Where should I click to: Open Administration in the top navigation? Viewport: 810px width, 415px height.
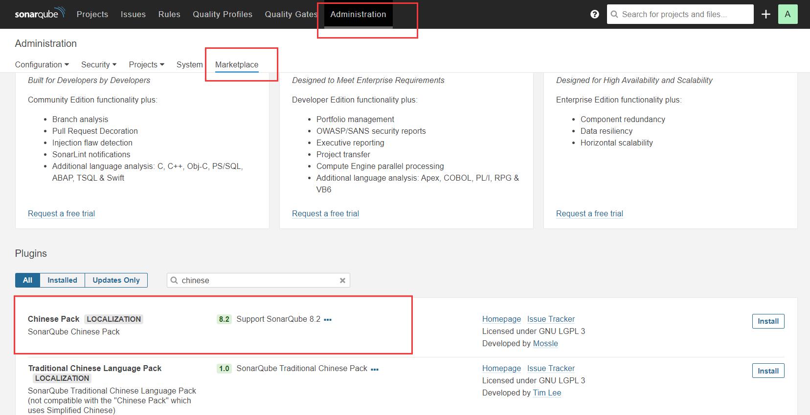click(x=358, y=14)
